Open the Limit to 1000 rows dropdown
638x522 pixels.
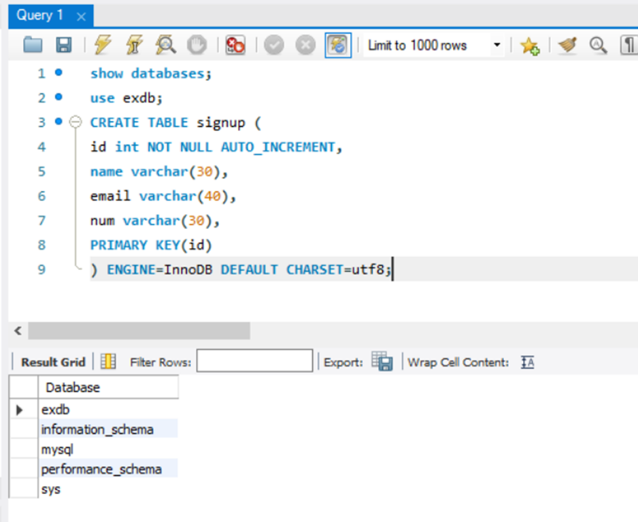pyautogui.click(x=434, y=45)
